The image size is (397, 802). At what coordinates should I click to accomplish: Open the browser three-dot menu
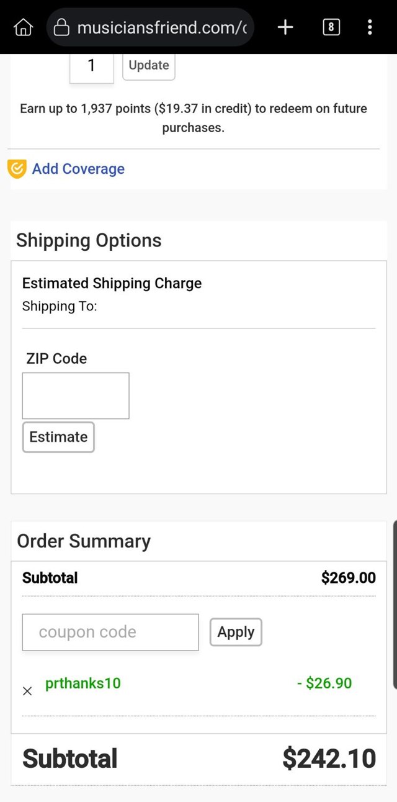(x=370, y=27)
